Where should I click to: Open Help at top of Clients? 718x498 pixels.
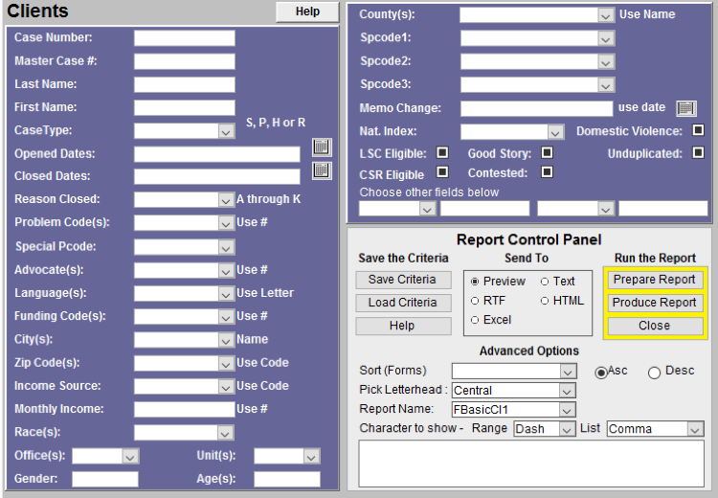pos(307,11)
